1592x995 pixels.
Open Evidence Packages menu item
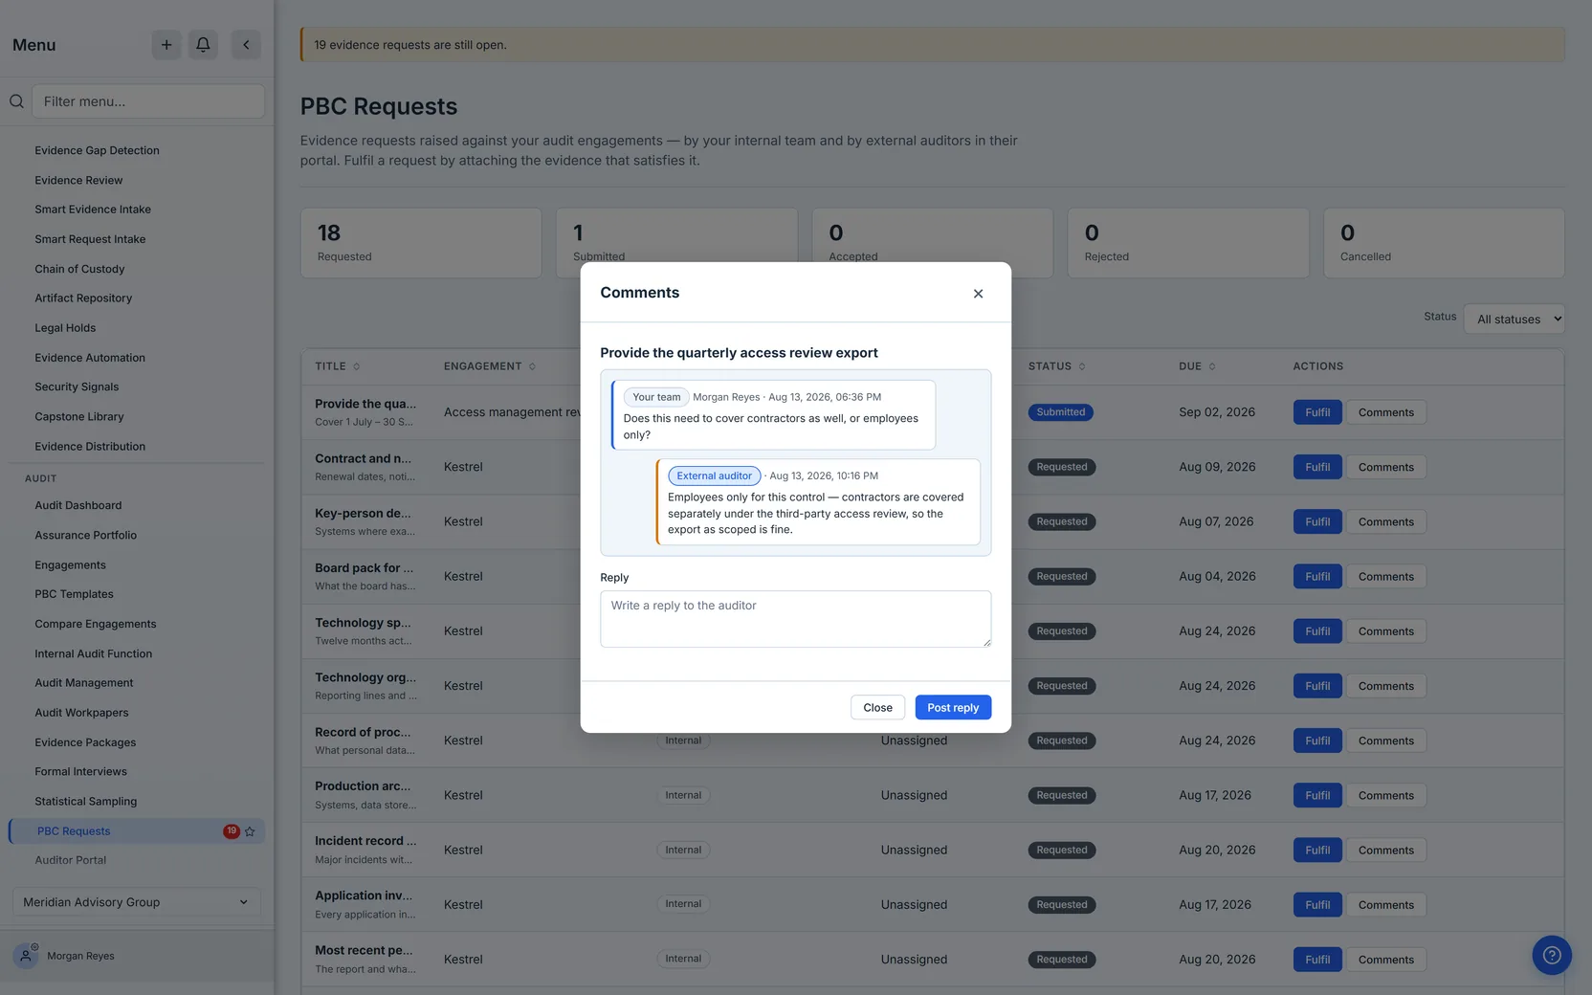pos(85,742)
